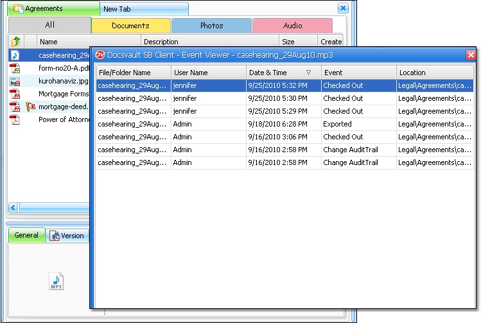This screenshot has height=323, width=481.
Task: Click the PDF icon beside Power of Attorney
Action: (x=15, y=119)
